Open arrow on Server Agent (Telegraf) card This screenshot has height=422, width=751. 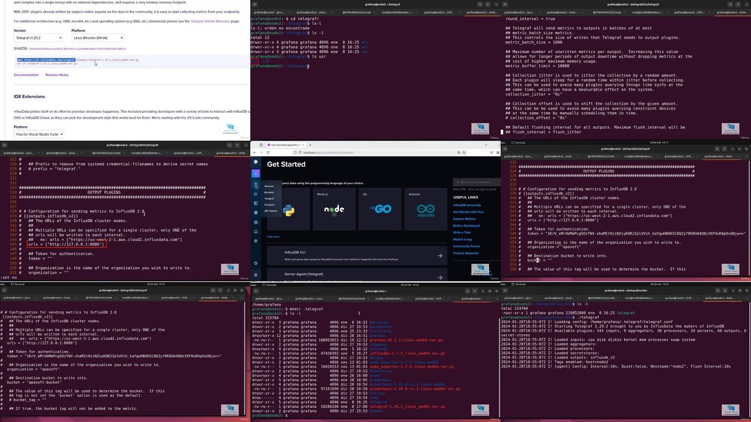click(x=440, y=277)
